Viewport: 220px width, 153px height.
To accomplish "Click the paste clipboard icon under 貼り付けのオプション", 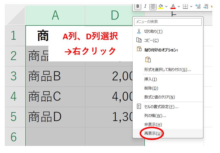I will pos(148,60).
